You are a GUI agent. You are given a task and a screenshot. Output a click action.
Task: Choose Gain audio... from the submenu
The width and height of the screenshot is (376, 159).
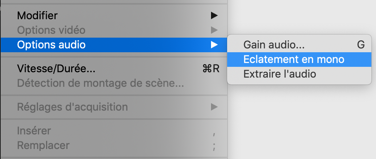pos(274,45)
